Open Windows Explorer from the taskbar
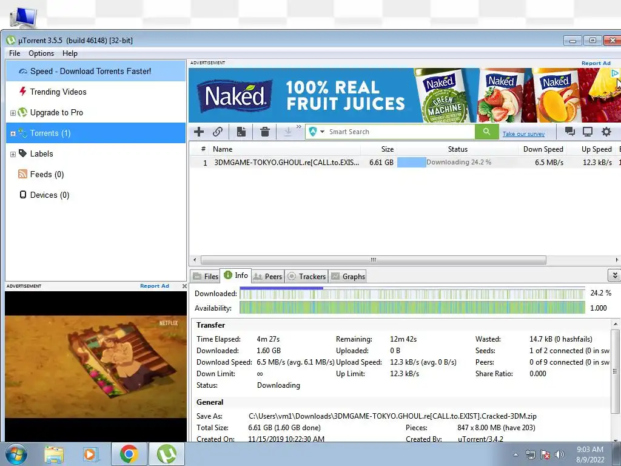 coord(54,454)
